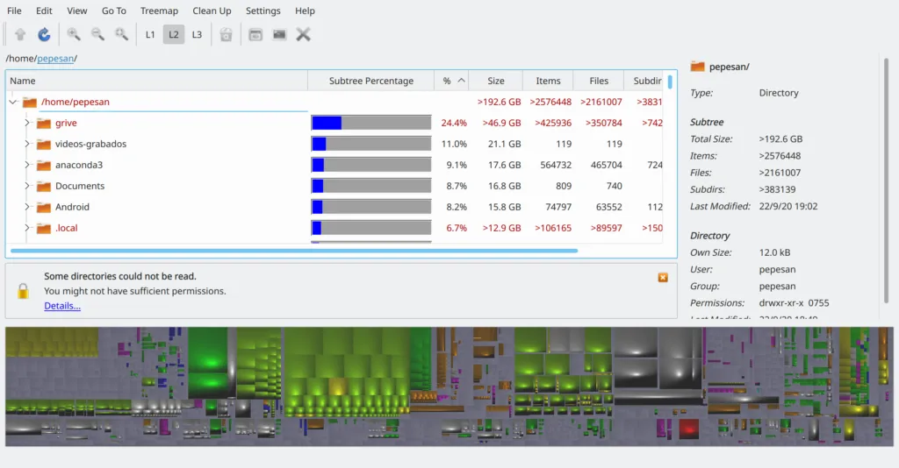
Task: Expand the anaconda3 directory
Action: pos(27,165)
